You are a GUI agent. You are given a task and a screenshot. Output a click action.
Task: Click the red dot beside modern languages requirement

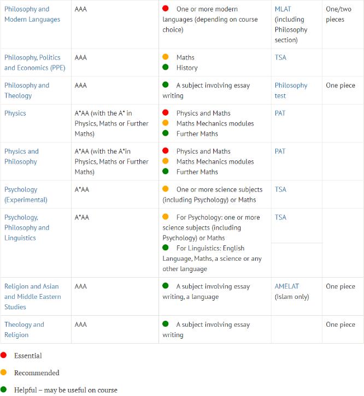click(166, 9)
